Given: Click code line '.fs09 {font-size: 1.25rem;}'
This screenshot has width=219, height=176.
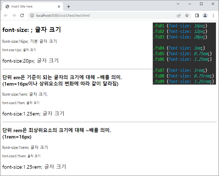Looking at the screenshot, I should point(184,82).
